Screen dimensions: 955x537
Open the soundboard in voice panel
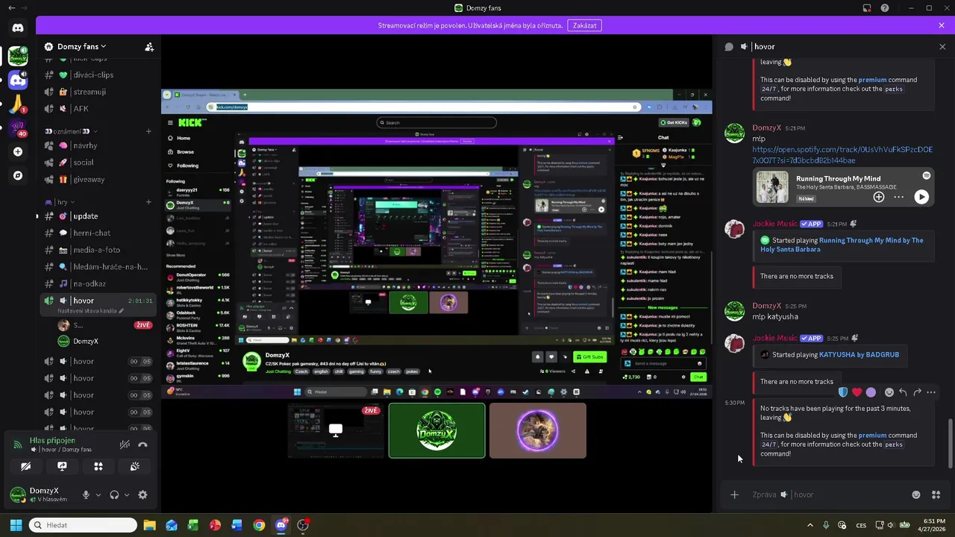click(x=134, y=466)
